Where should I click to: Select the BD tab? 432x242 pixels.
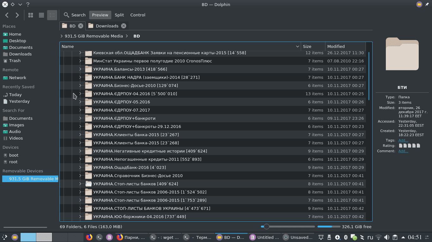tap(72, 26)
